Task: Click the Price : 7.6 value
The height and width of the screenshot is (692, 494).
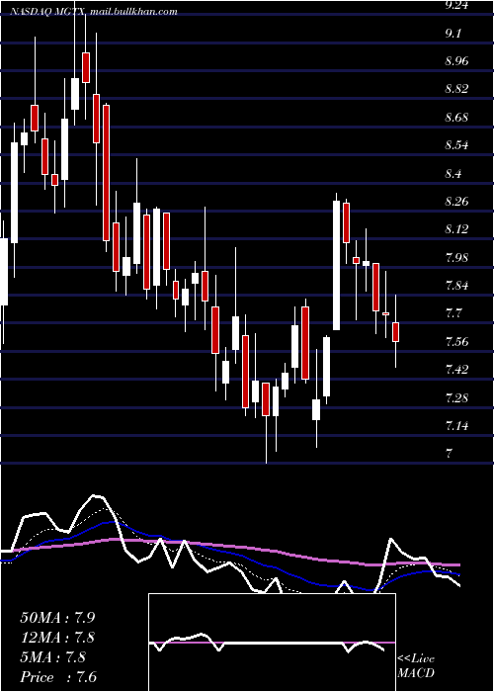Action: click(58, 677)
